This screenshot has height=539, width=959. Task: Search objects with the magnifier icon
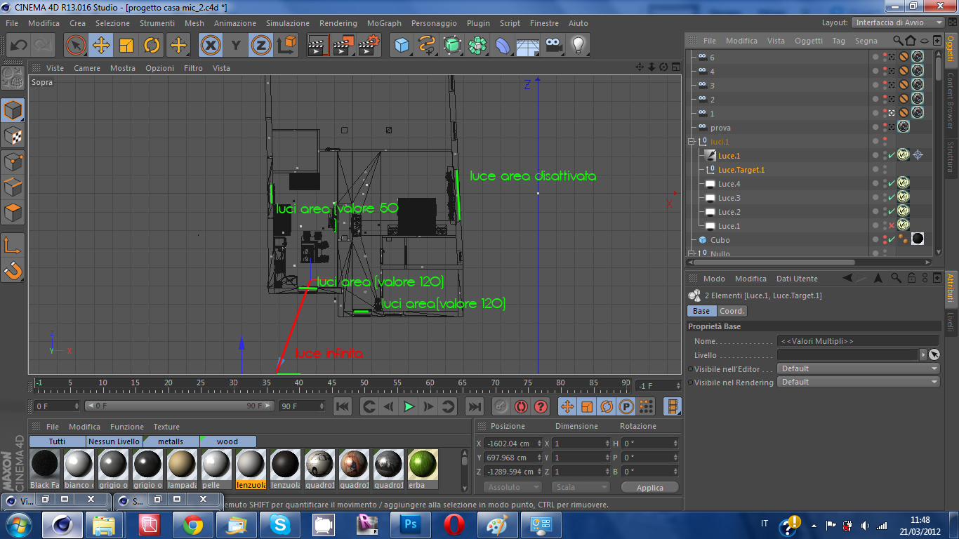click(898, 41)
